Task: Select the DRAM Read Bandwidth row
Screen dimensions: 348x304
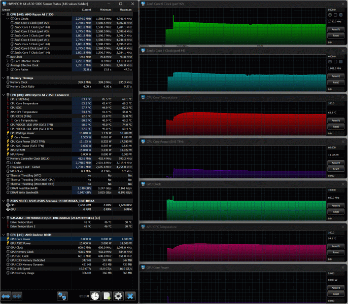Action: pyautogui.click(x=66, y=188)
